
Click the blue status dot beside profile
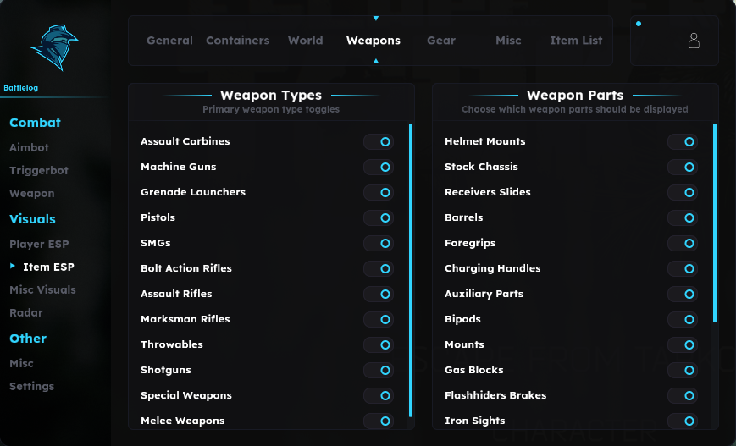click(x=639, y=24)
